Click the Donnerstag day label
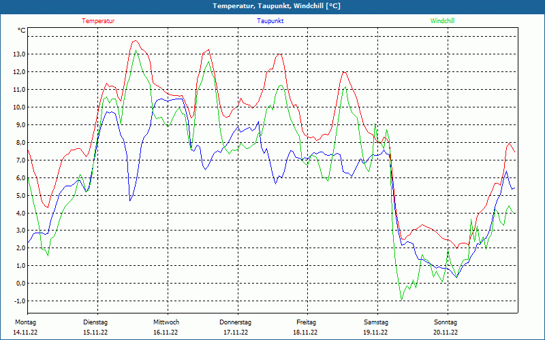The height and width of the screenshot is (340, 545). [x=235, y=322]
